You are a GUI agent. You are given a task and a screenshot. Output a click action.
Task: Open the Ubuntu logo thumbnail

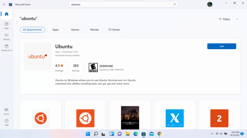click(x=38, y=56)
